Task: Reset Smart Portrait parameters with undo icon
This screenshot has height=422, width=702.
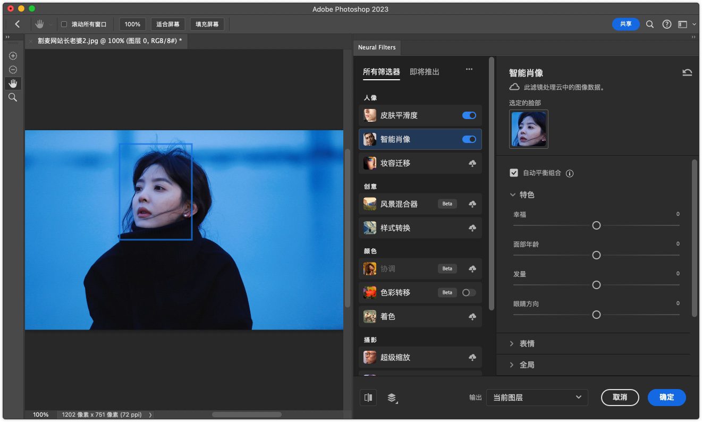Action: 687,73
